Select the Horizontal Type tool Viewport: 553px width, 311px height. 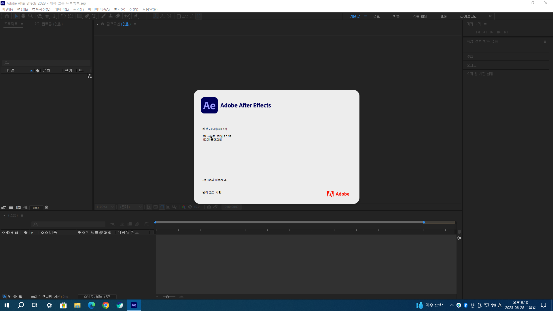[94, 16]
